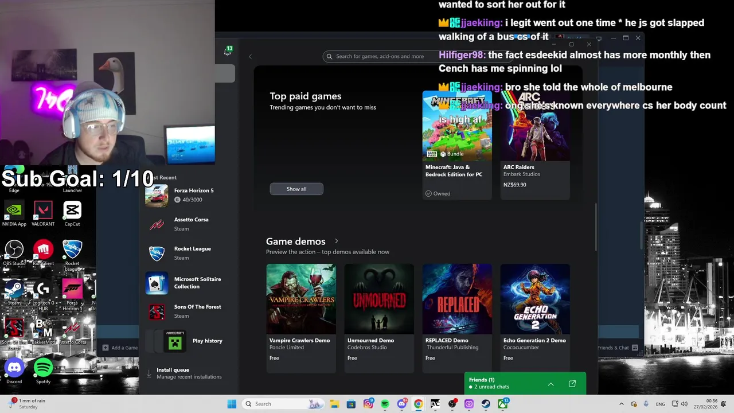The image size is (734, 413).
Task: Open Microsoft Store from taskbar
Action: coord(351,404)
